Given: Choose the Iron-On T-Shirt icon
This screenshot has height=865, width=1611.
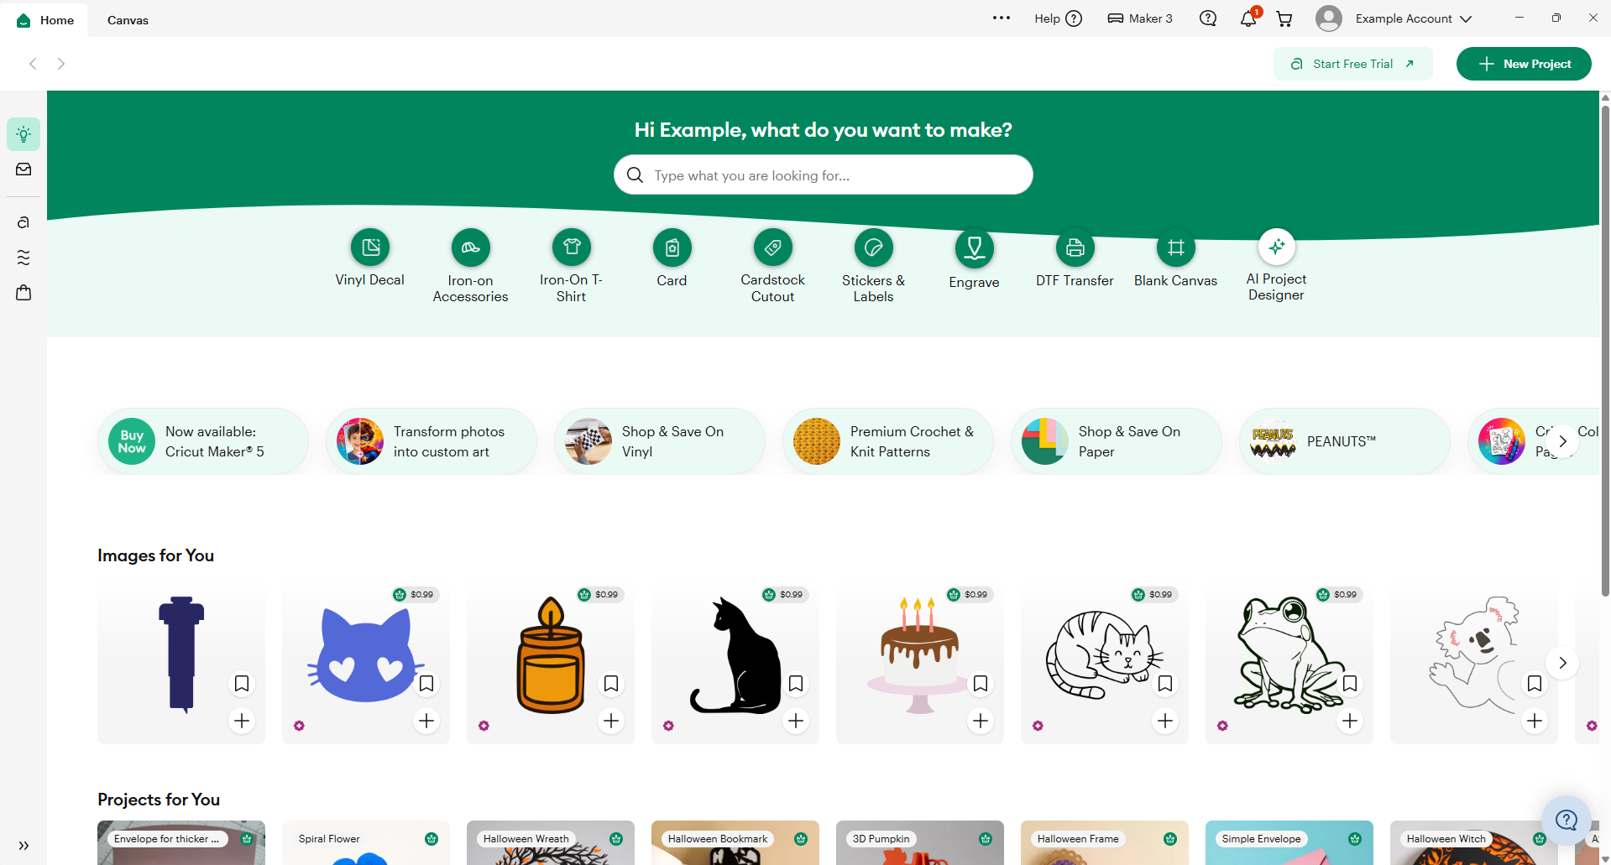Looking at the screenshot, I should pos(572,247).
